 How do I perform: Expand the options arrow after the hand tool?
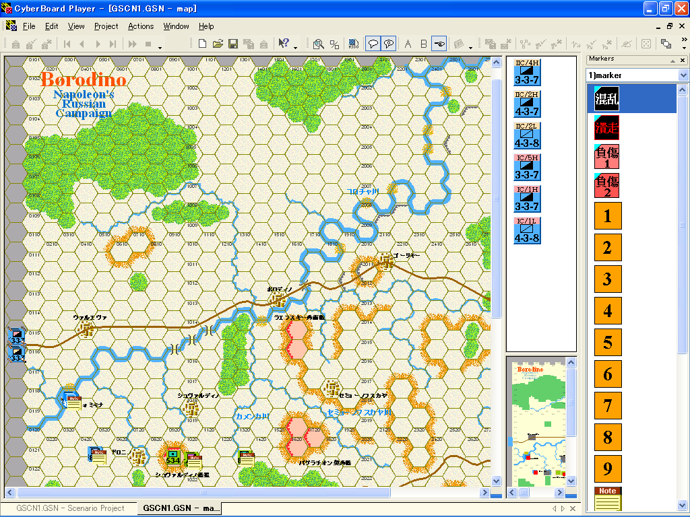[x=471, y=48]
